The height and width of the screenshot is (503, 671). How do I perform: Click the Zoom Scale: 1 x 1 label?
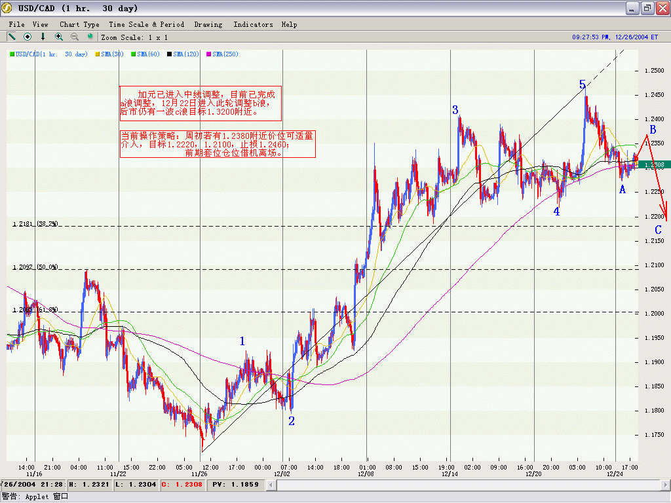(134, 37)
